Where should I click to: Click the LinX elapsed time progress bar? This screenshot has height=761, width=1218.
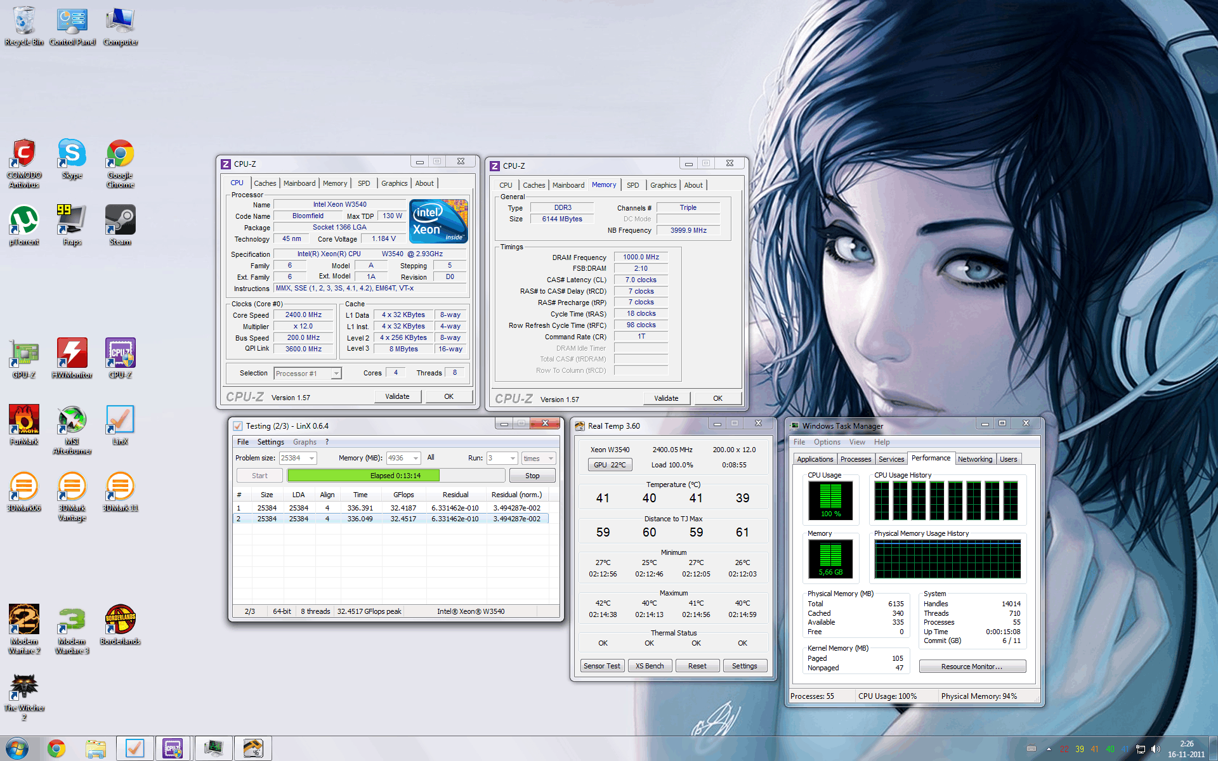[395, 476]
